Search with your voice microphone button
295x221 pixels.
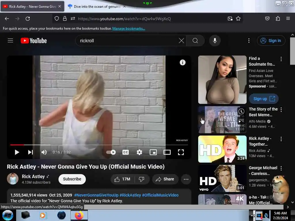pyautogui.click(x=215, y=41)
